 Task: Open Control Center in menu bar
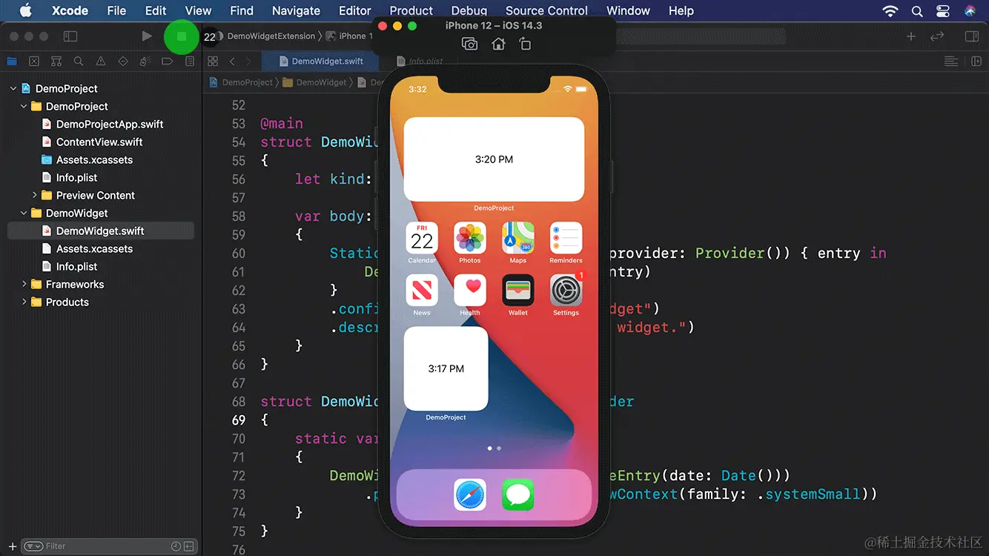tap(943, 11)
